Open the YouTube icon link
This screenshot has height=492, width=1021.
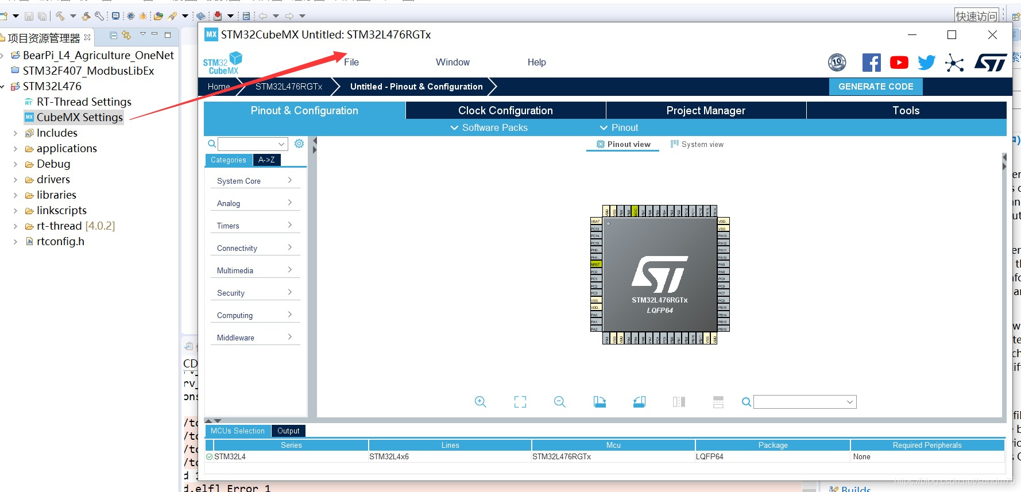coord(899,63)
